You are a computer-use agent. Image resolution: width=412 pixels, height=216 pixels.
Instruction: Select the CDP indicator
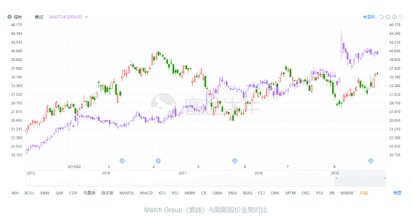73,193
